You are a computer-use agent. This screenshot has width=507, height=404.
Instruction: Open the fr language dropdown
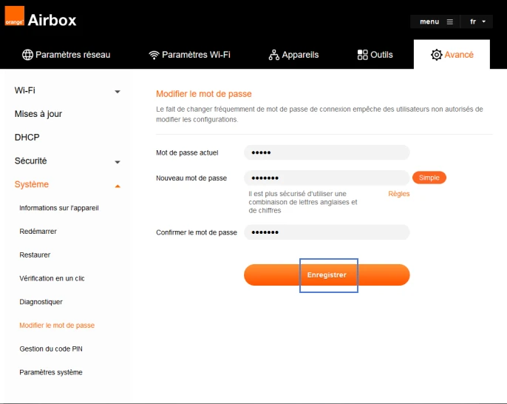(x=477, y=21)
